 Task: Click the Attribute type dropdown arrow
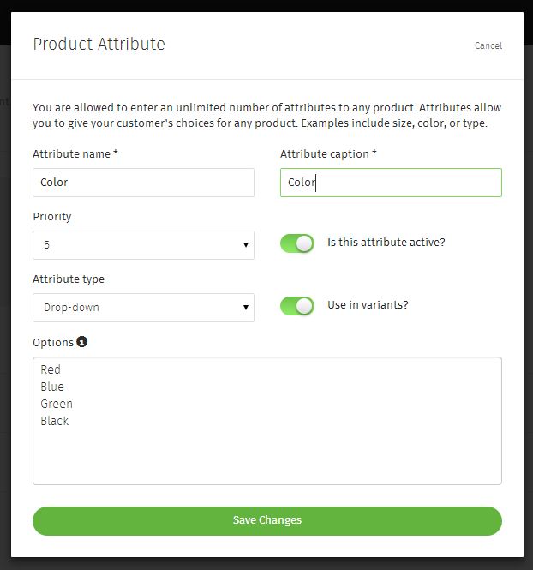246,308
